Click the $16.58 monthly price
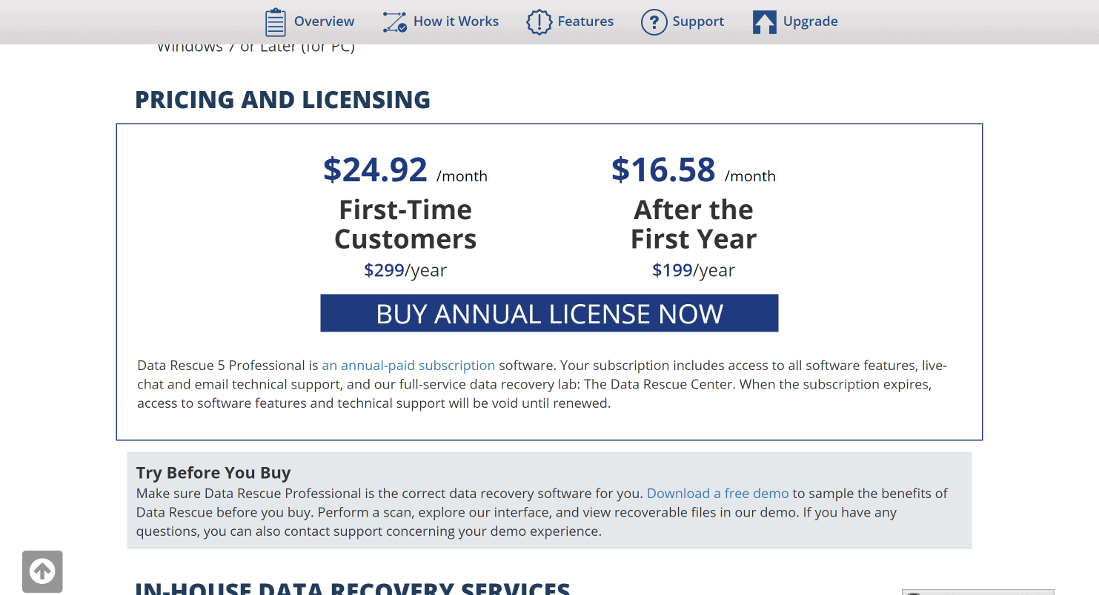 663,169
